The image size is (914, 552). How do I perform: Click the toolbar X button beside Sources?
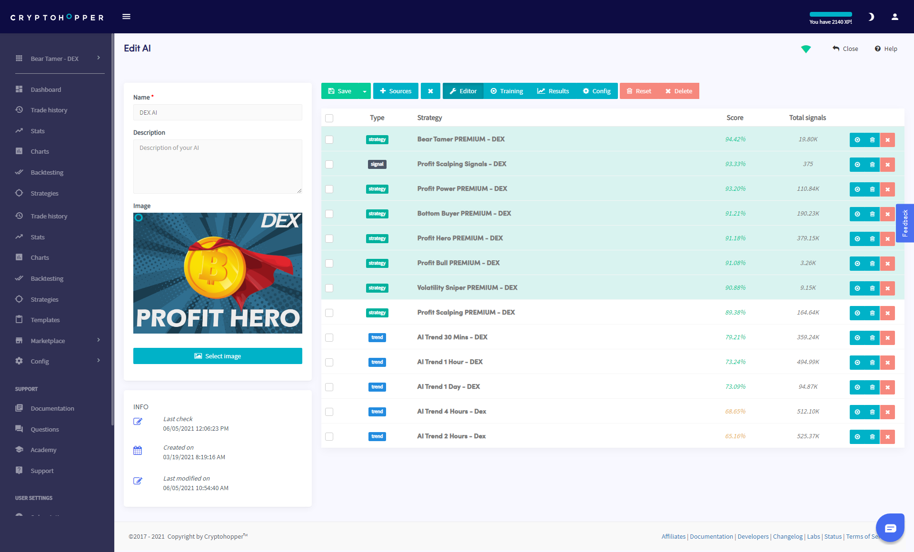(430, 91)
